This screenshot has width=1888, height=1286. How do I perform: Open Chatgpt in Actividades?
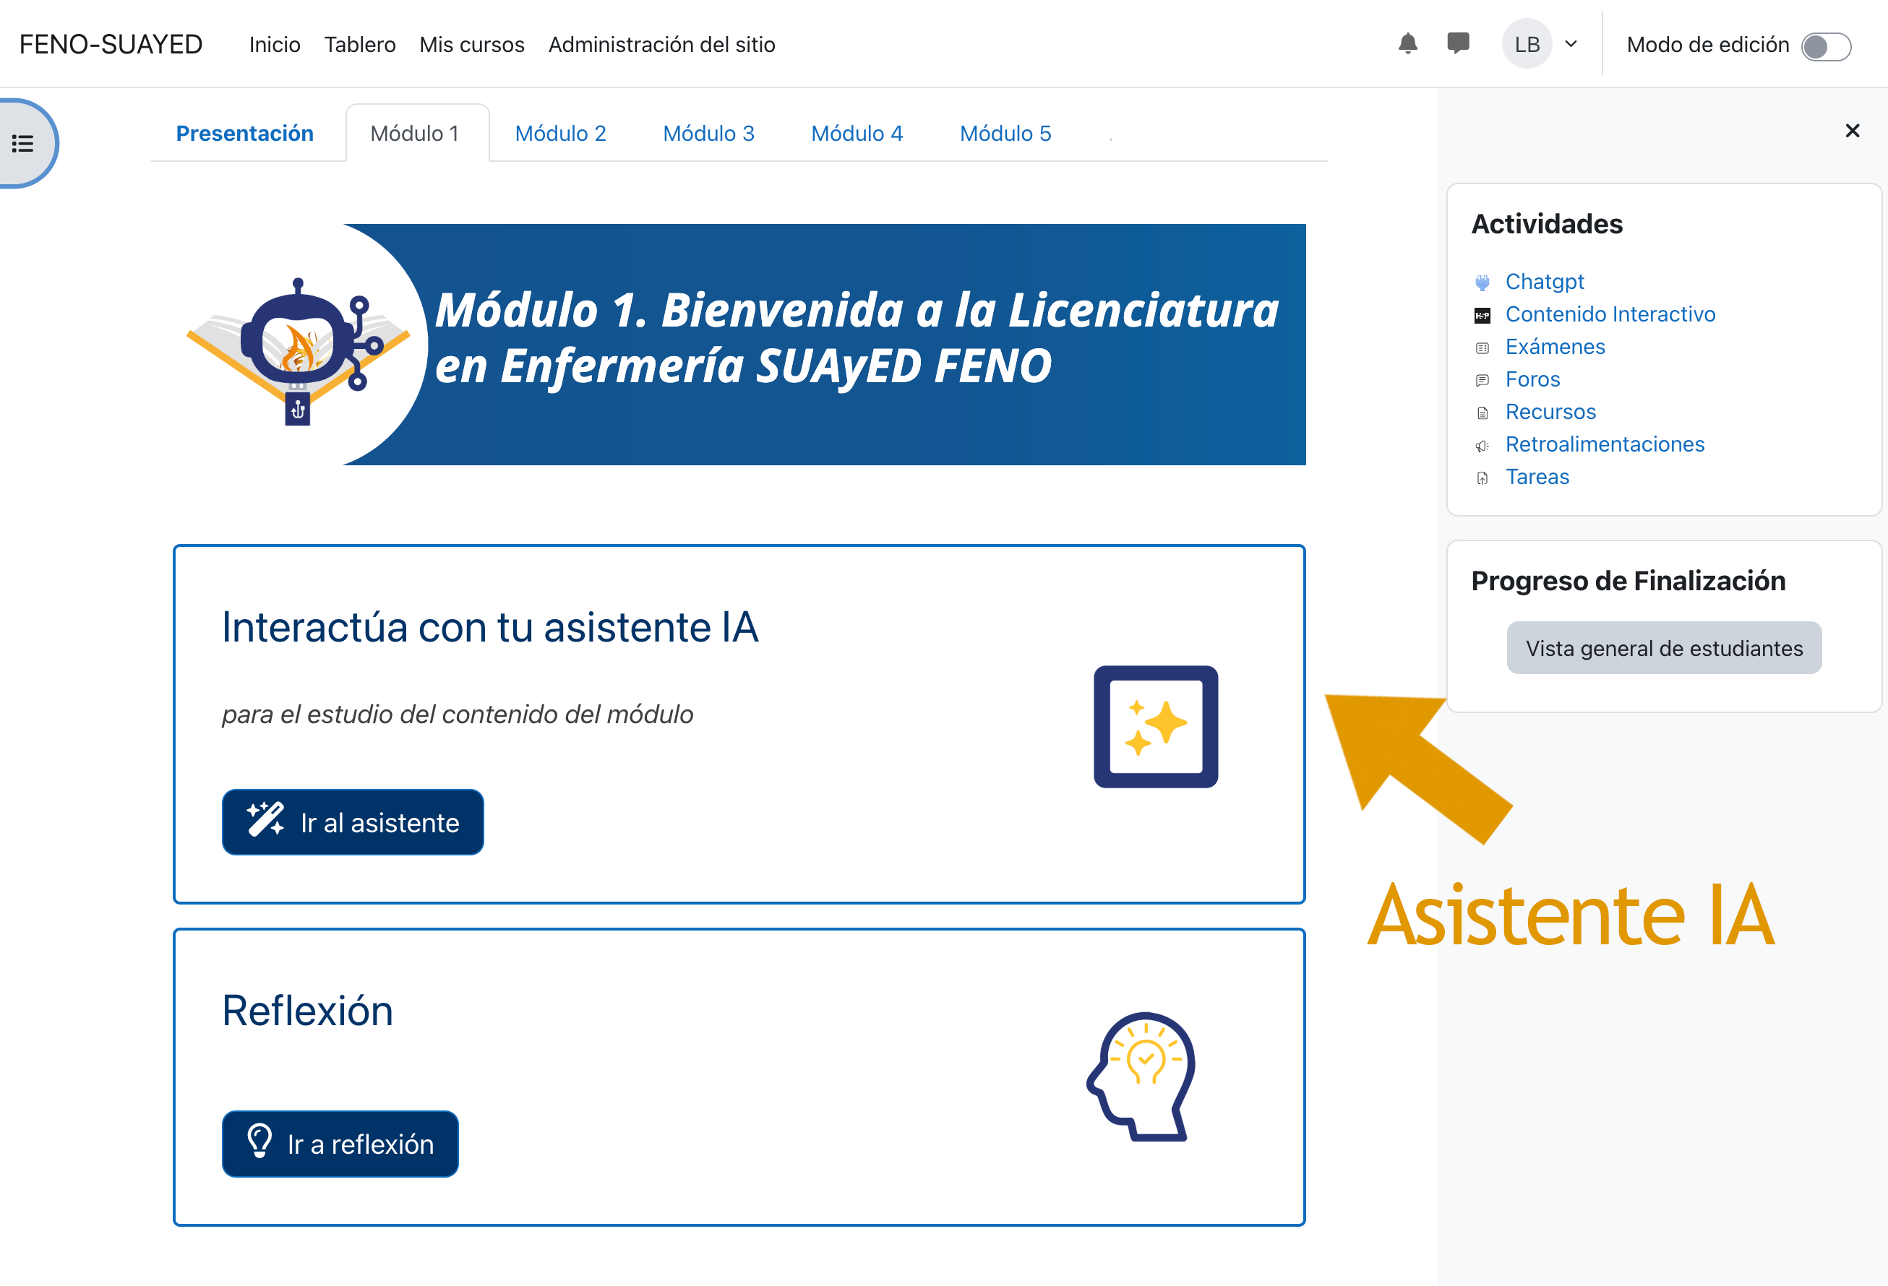click(1545, 282)
